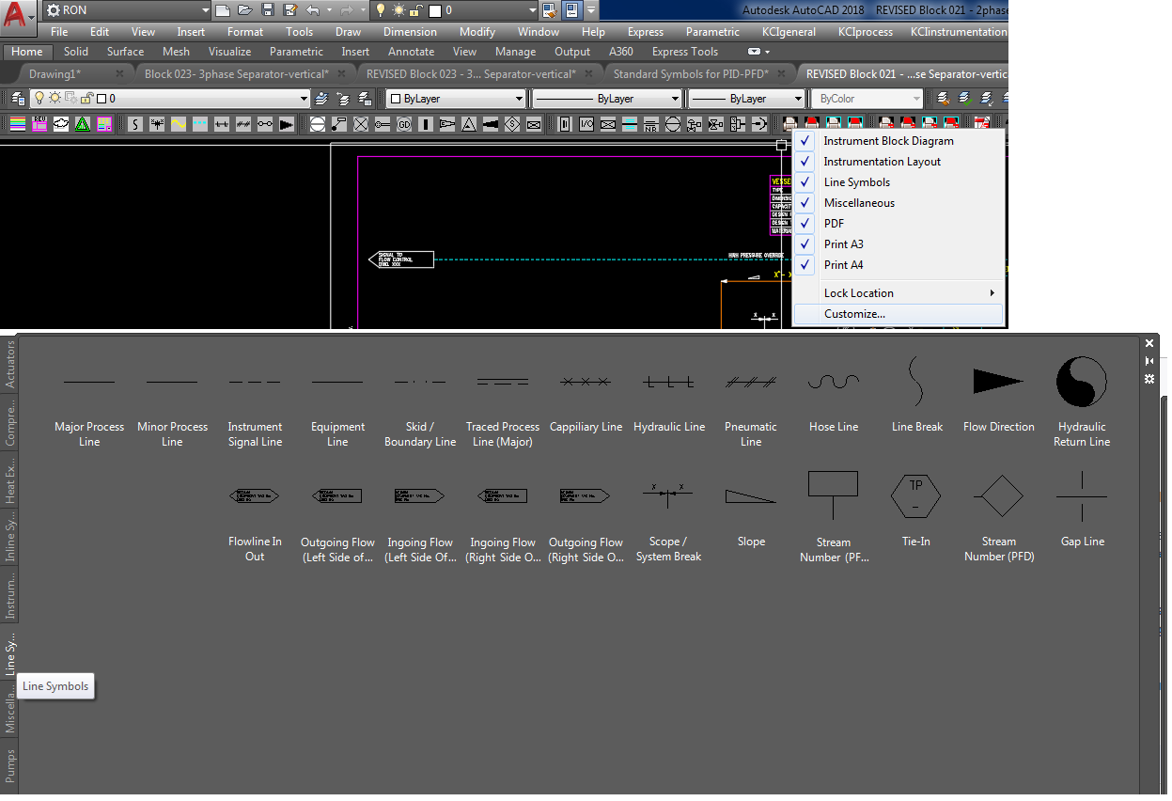This screenshot has width=1172, height=801.
Task: Click Customize... in the context menu
Action: (x=854, y=314)
